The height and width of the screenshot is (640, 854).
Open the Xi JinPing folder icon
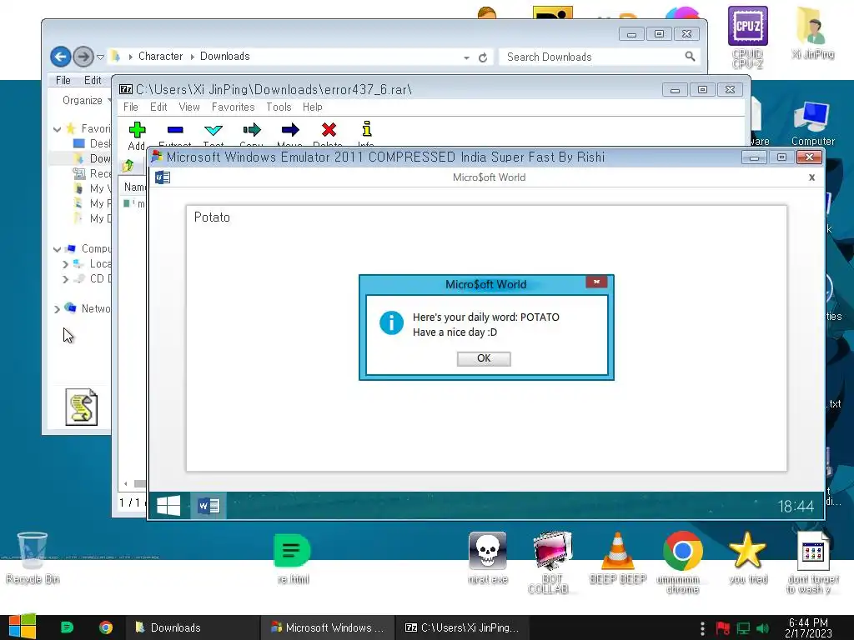[812, 32]
